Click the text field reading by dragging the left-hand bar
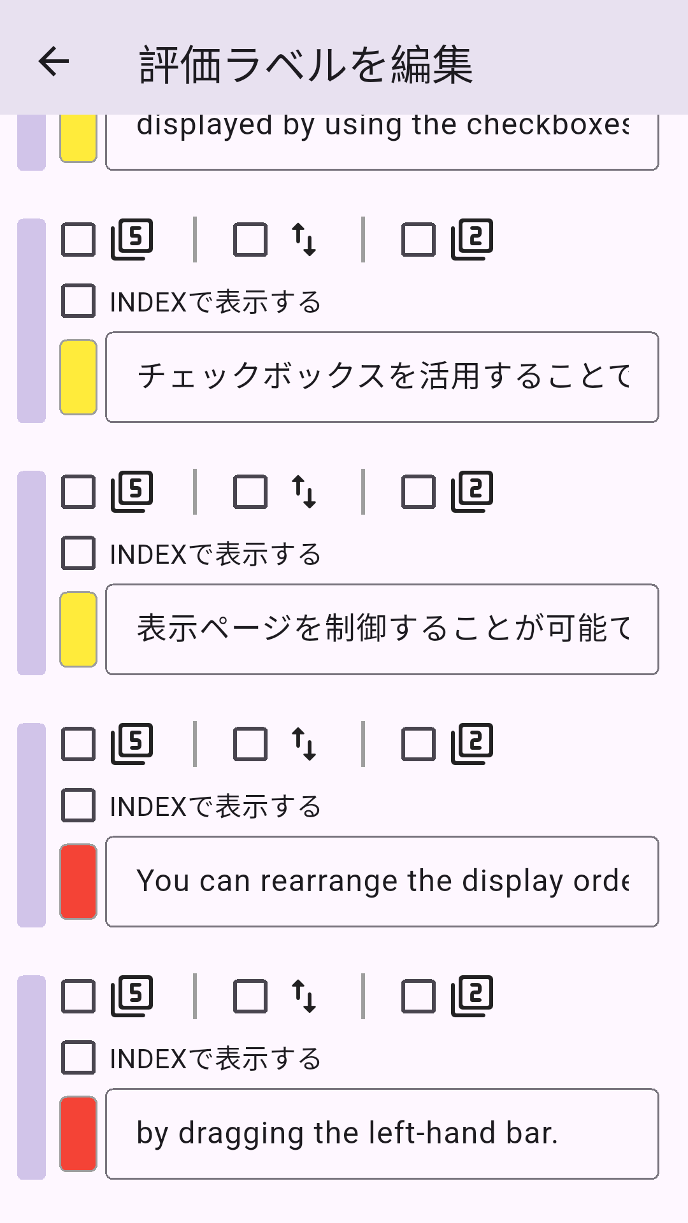Screen dimensions: 688x1223 point(382,1133)
